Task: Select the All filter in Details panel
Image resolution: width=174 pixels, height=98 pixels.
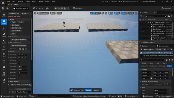Action: (x=169, y=66)
